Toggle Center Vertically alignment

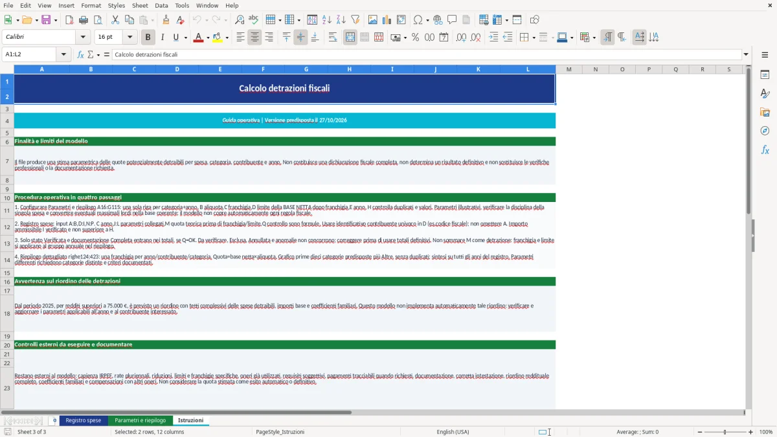[300, 38]
